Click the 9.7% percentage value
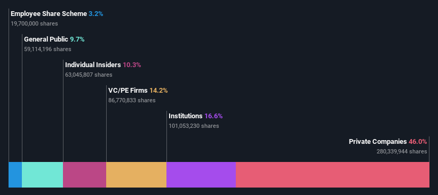The width and height of the screenshot is (438, 195). pos(77,39)
